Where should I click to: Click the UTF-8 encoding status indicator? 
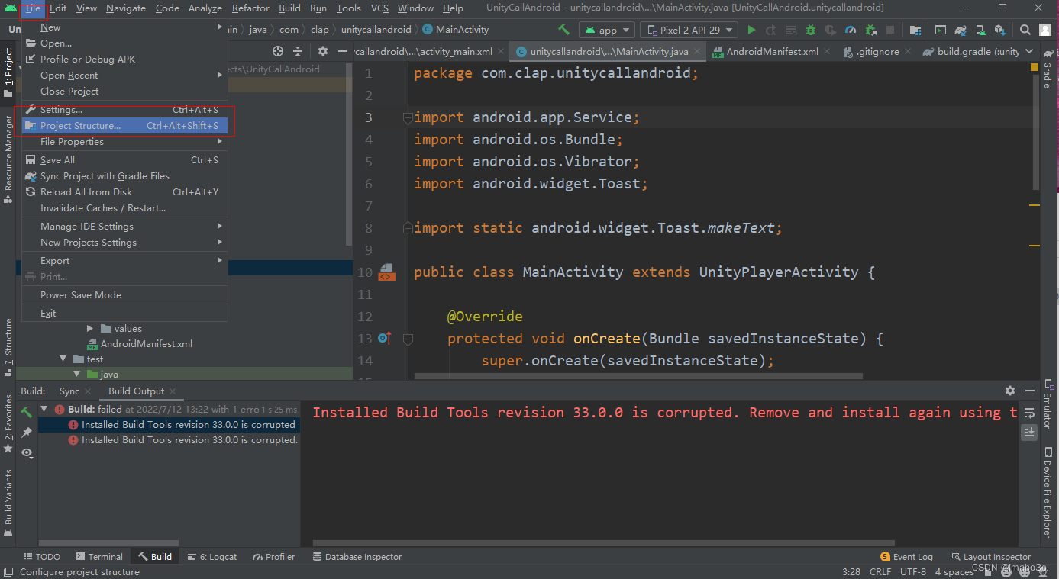[x=913, y=572]
